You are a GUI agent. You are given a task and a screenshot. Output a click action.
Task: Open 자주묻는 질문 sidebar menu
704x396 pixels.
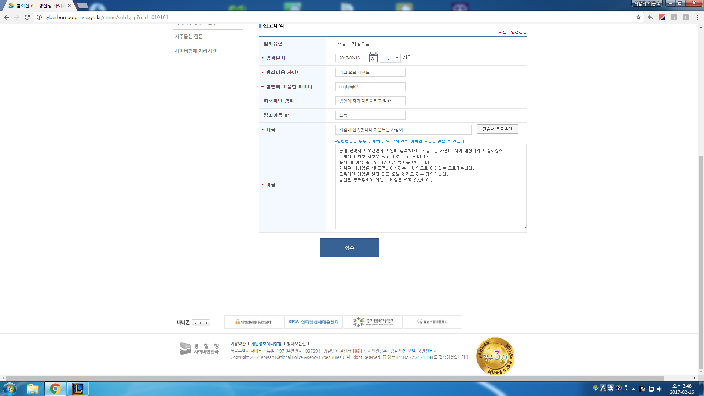coord(189,37)
